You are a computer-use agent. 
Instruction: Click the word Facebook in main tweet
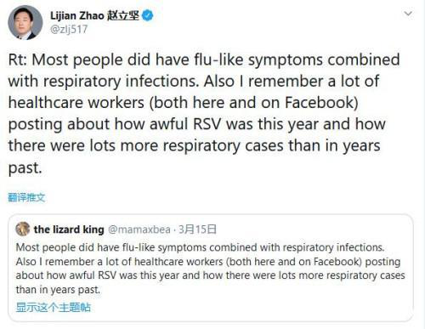(321, 102)
